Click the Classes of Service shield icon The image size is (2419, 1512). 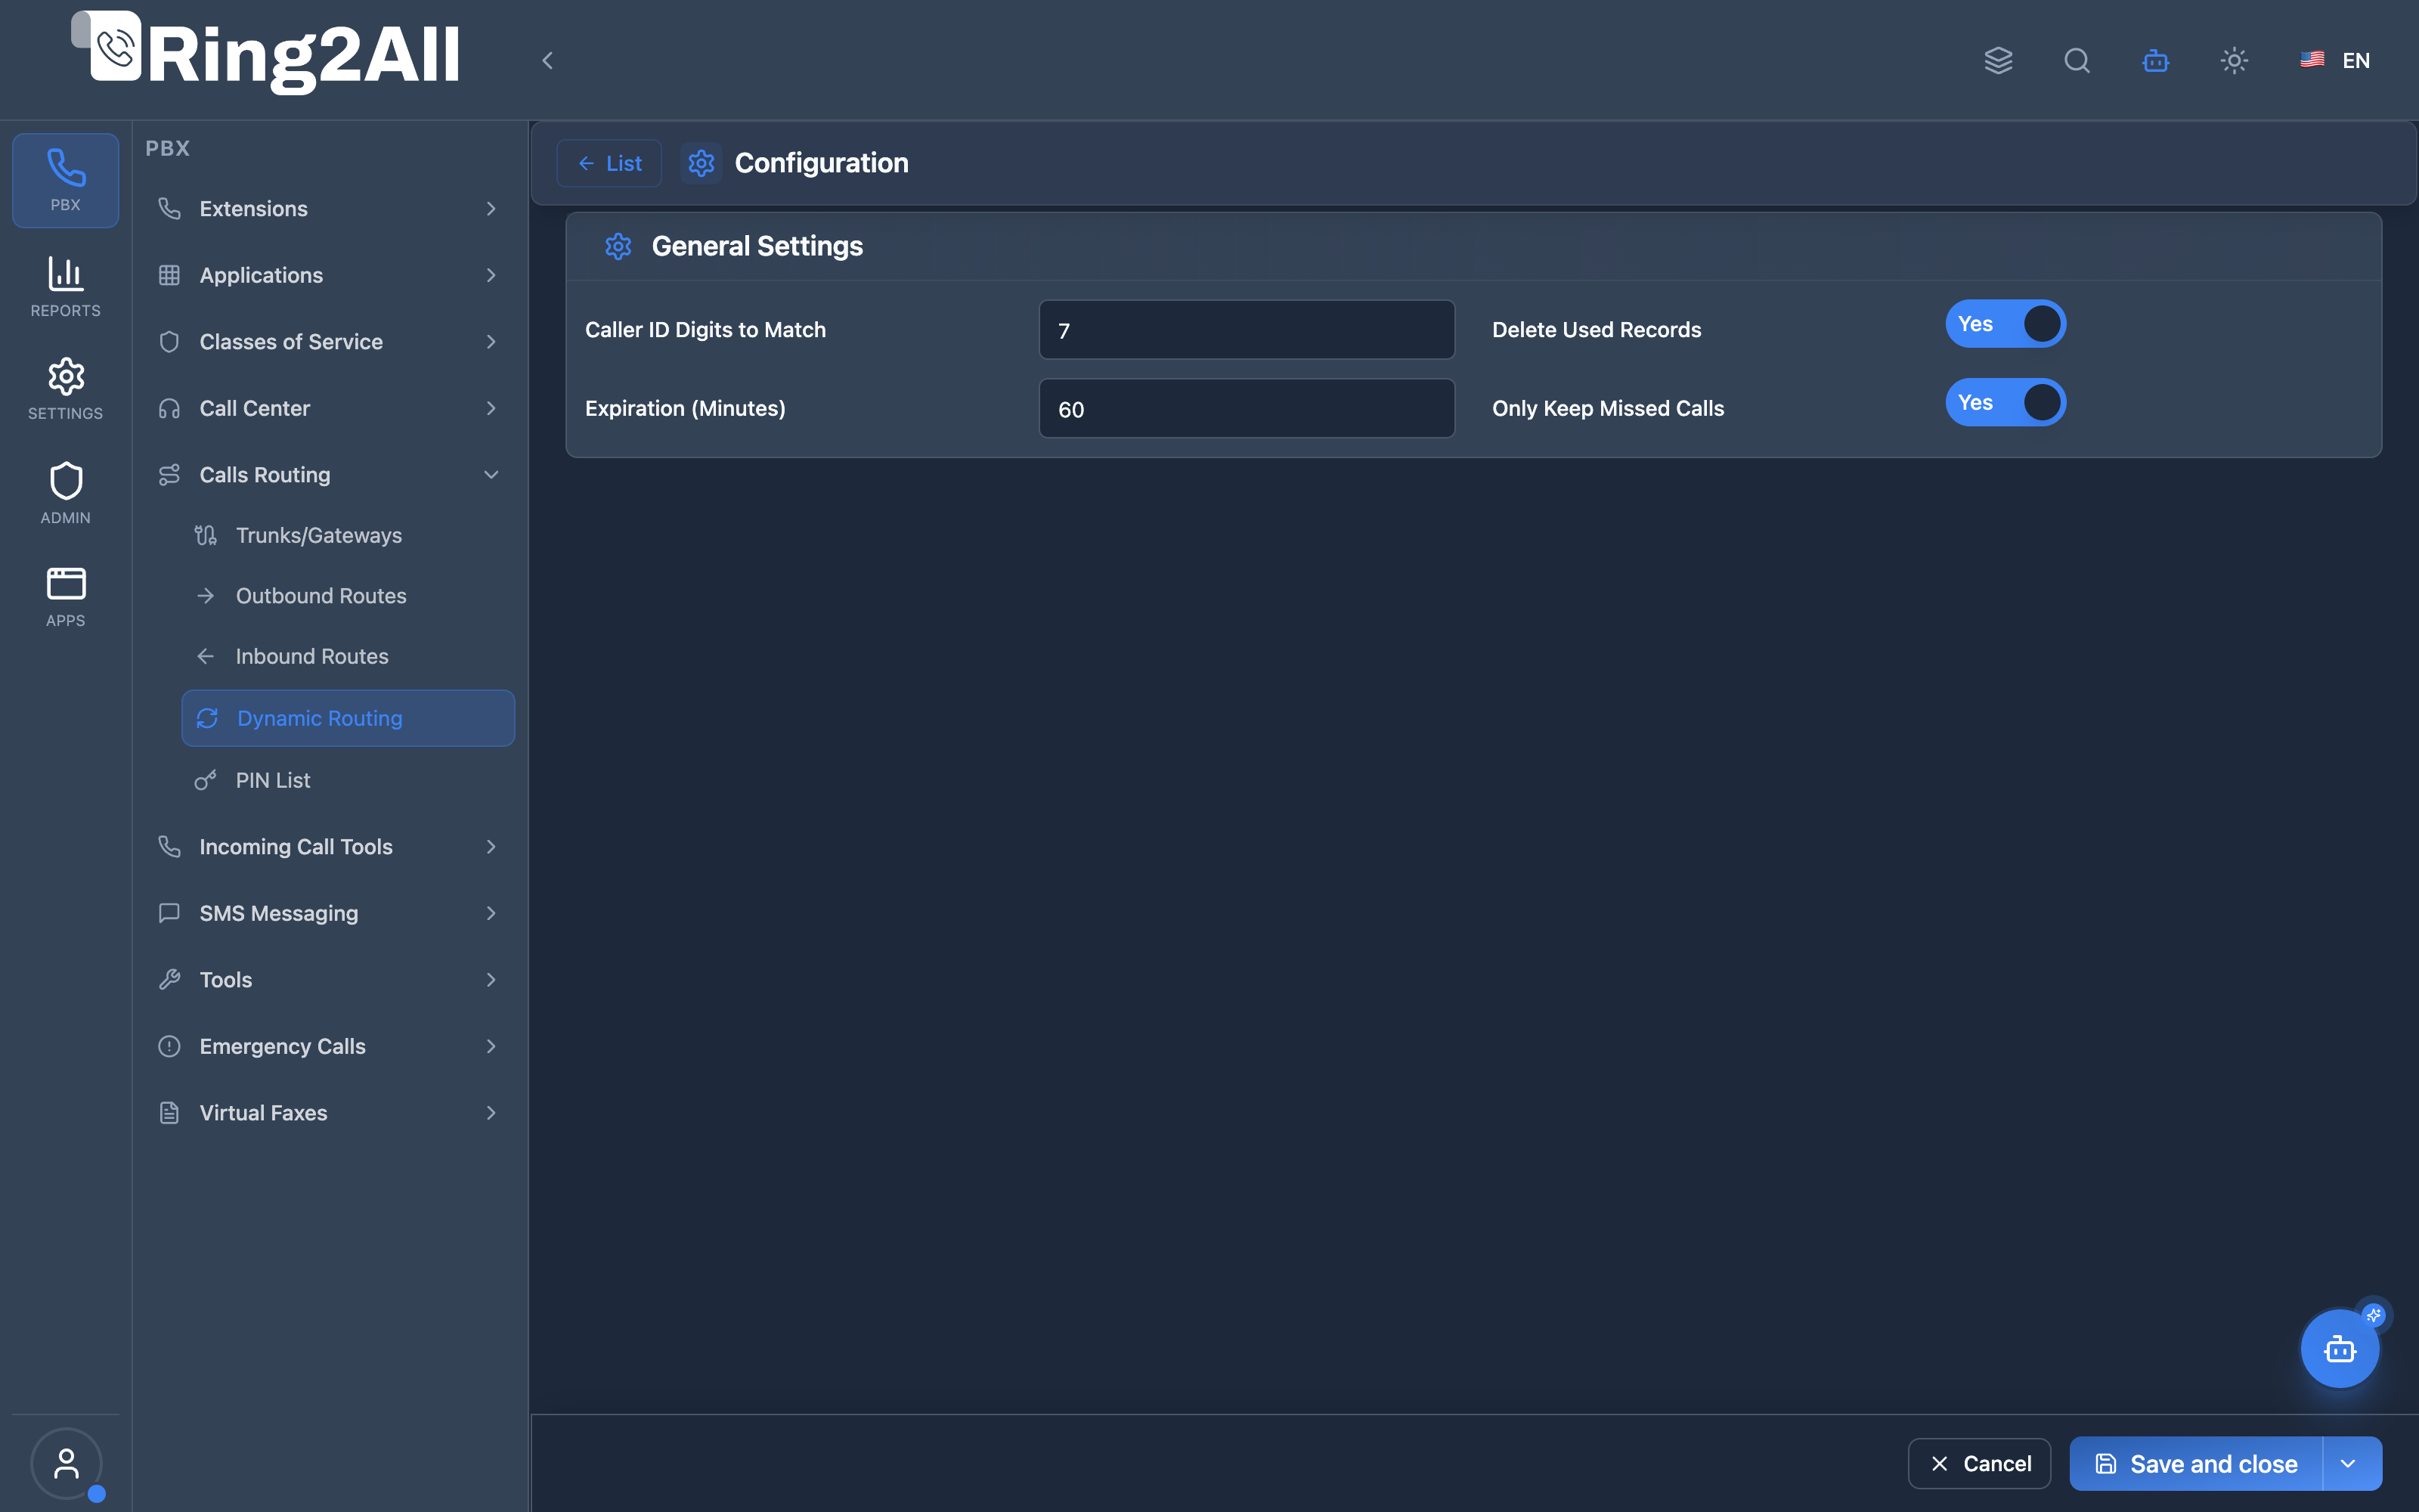(x=170, y=342)
